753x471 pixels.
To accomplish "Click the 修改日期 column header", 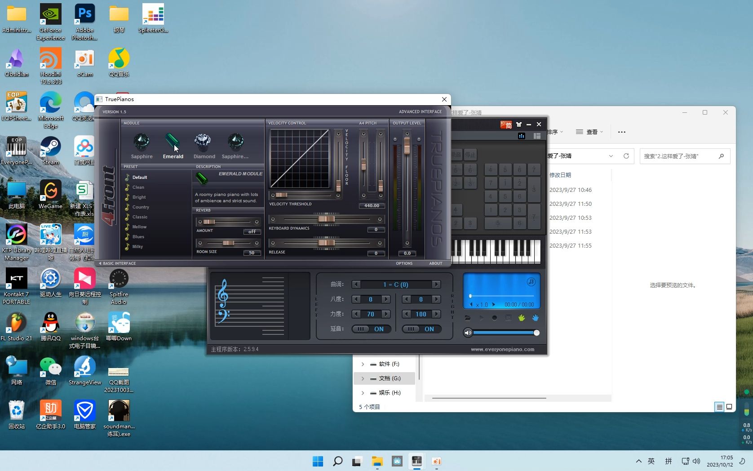I will (x=560, y=175).
